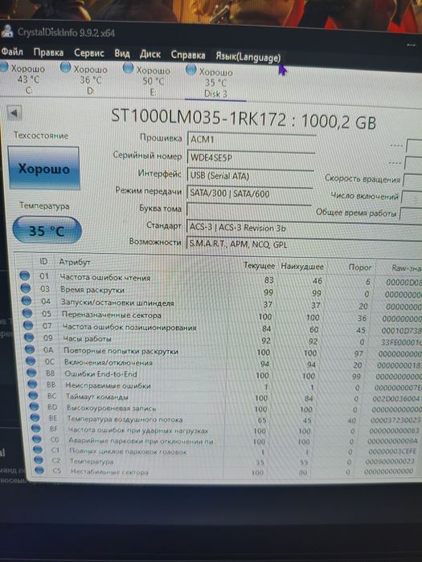Click status icon for attribute C2
This screenshot has width=422, height=562.
pyautogui.click(x=39, y=459)
